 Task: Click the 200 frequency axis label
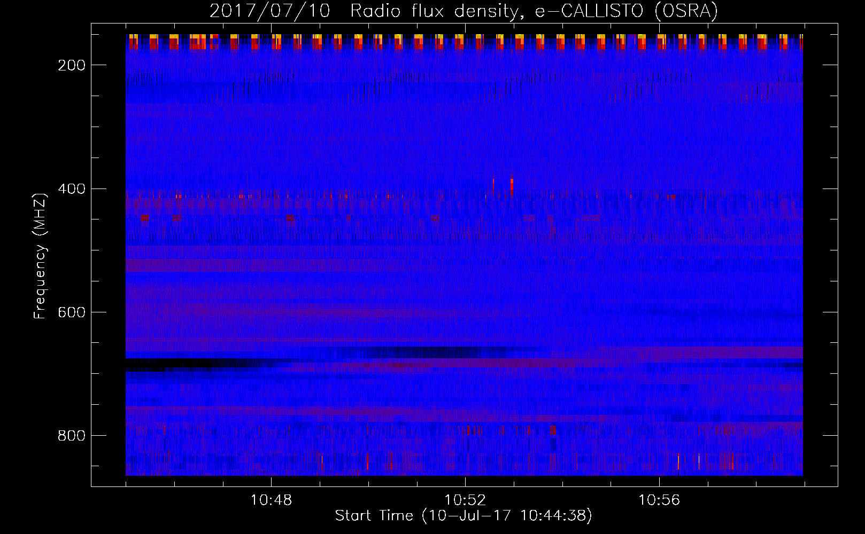[x=71, y=65]
